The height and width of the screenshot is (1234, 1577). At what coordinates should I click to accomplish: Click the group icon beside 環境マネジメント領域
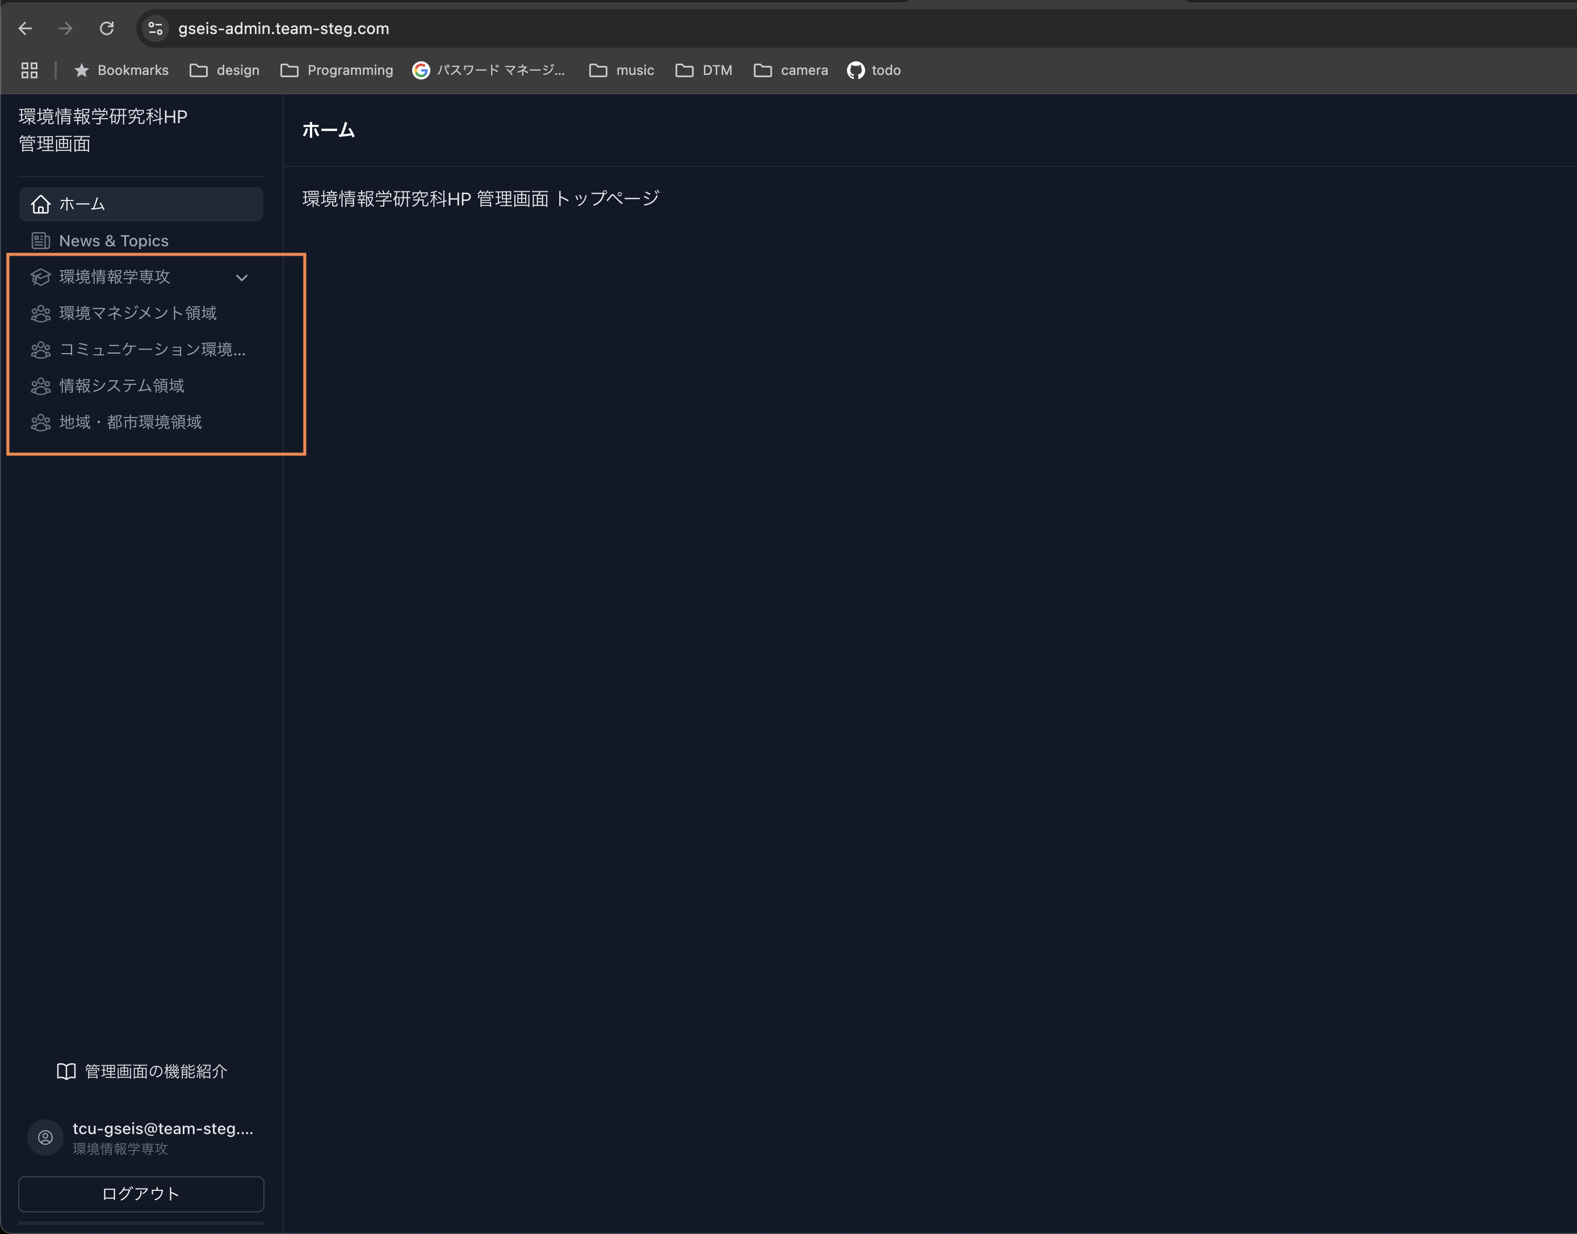click(41, 313)
